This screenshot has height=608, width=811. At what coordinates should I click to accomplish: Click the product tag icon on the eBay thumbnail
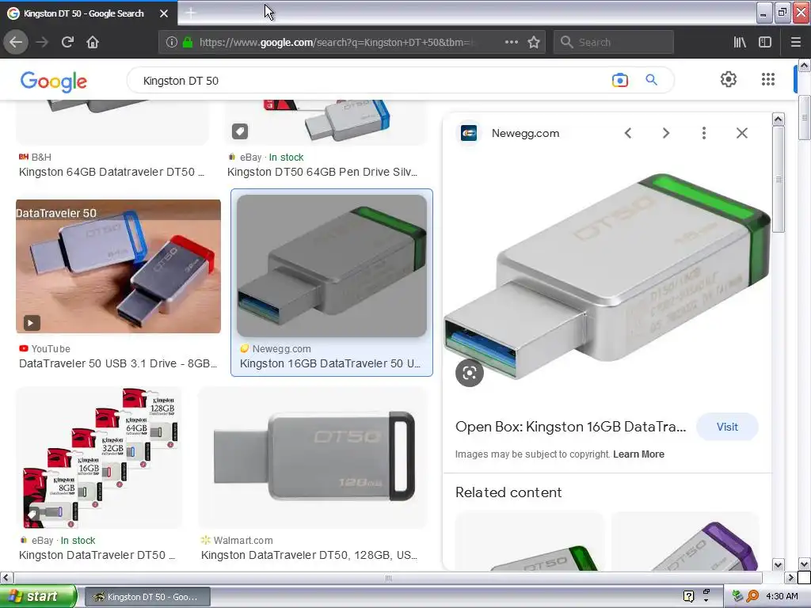tap(240, 131)
